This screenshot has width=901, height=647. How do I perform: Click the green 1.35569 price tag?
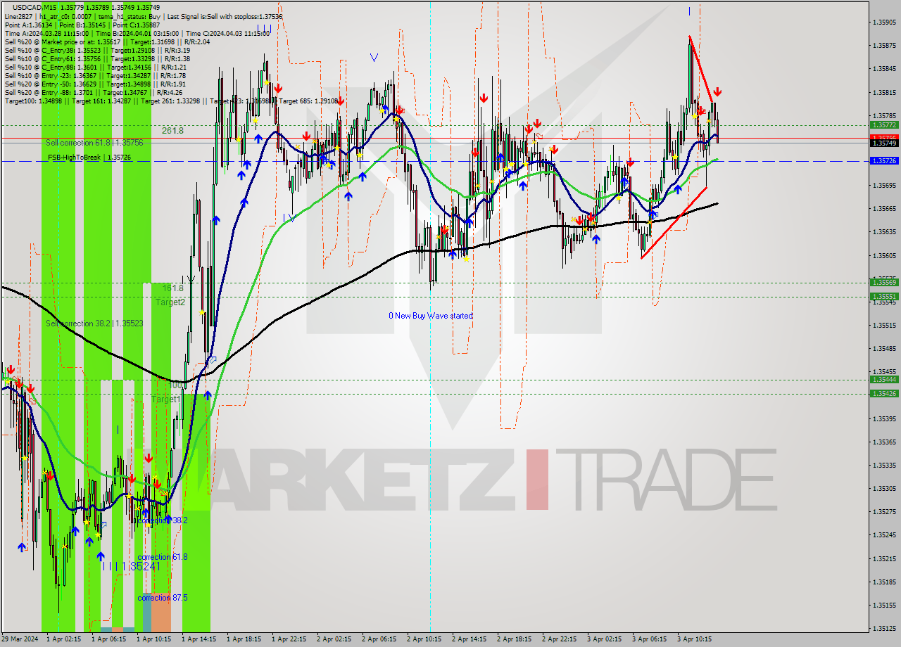884,283
